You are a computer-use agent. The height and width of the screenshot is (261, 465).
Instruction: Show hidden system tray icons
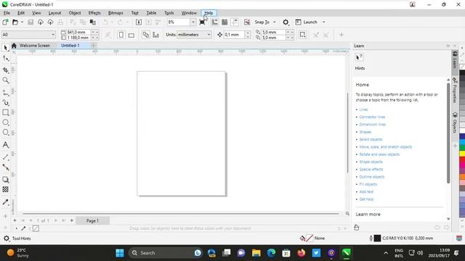click(x=386, y=253)
